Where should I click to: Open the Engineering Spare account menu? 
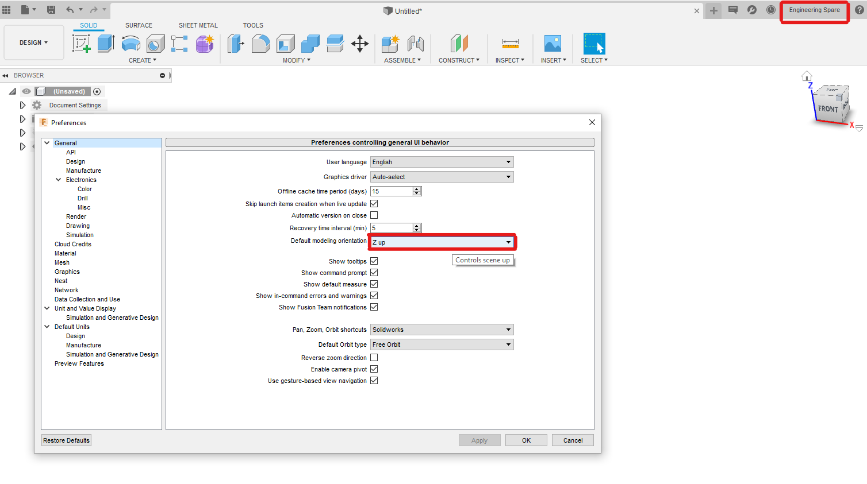point(814,10)
